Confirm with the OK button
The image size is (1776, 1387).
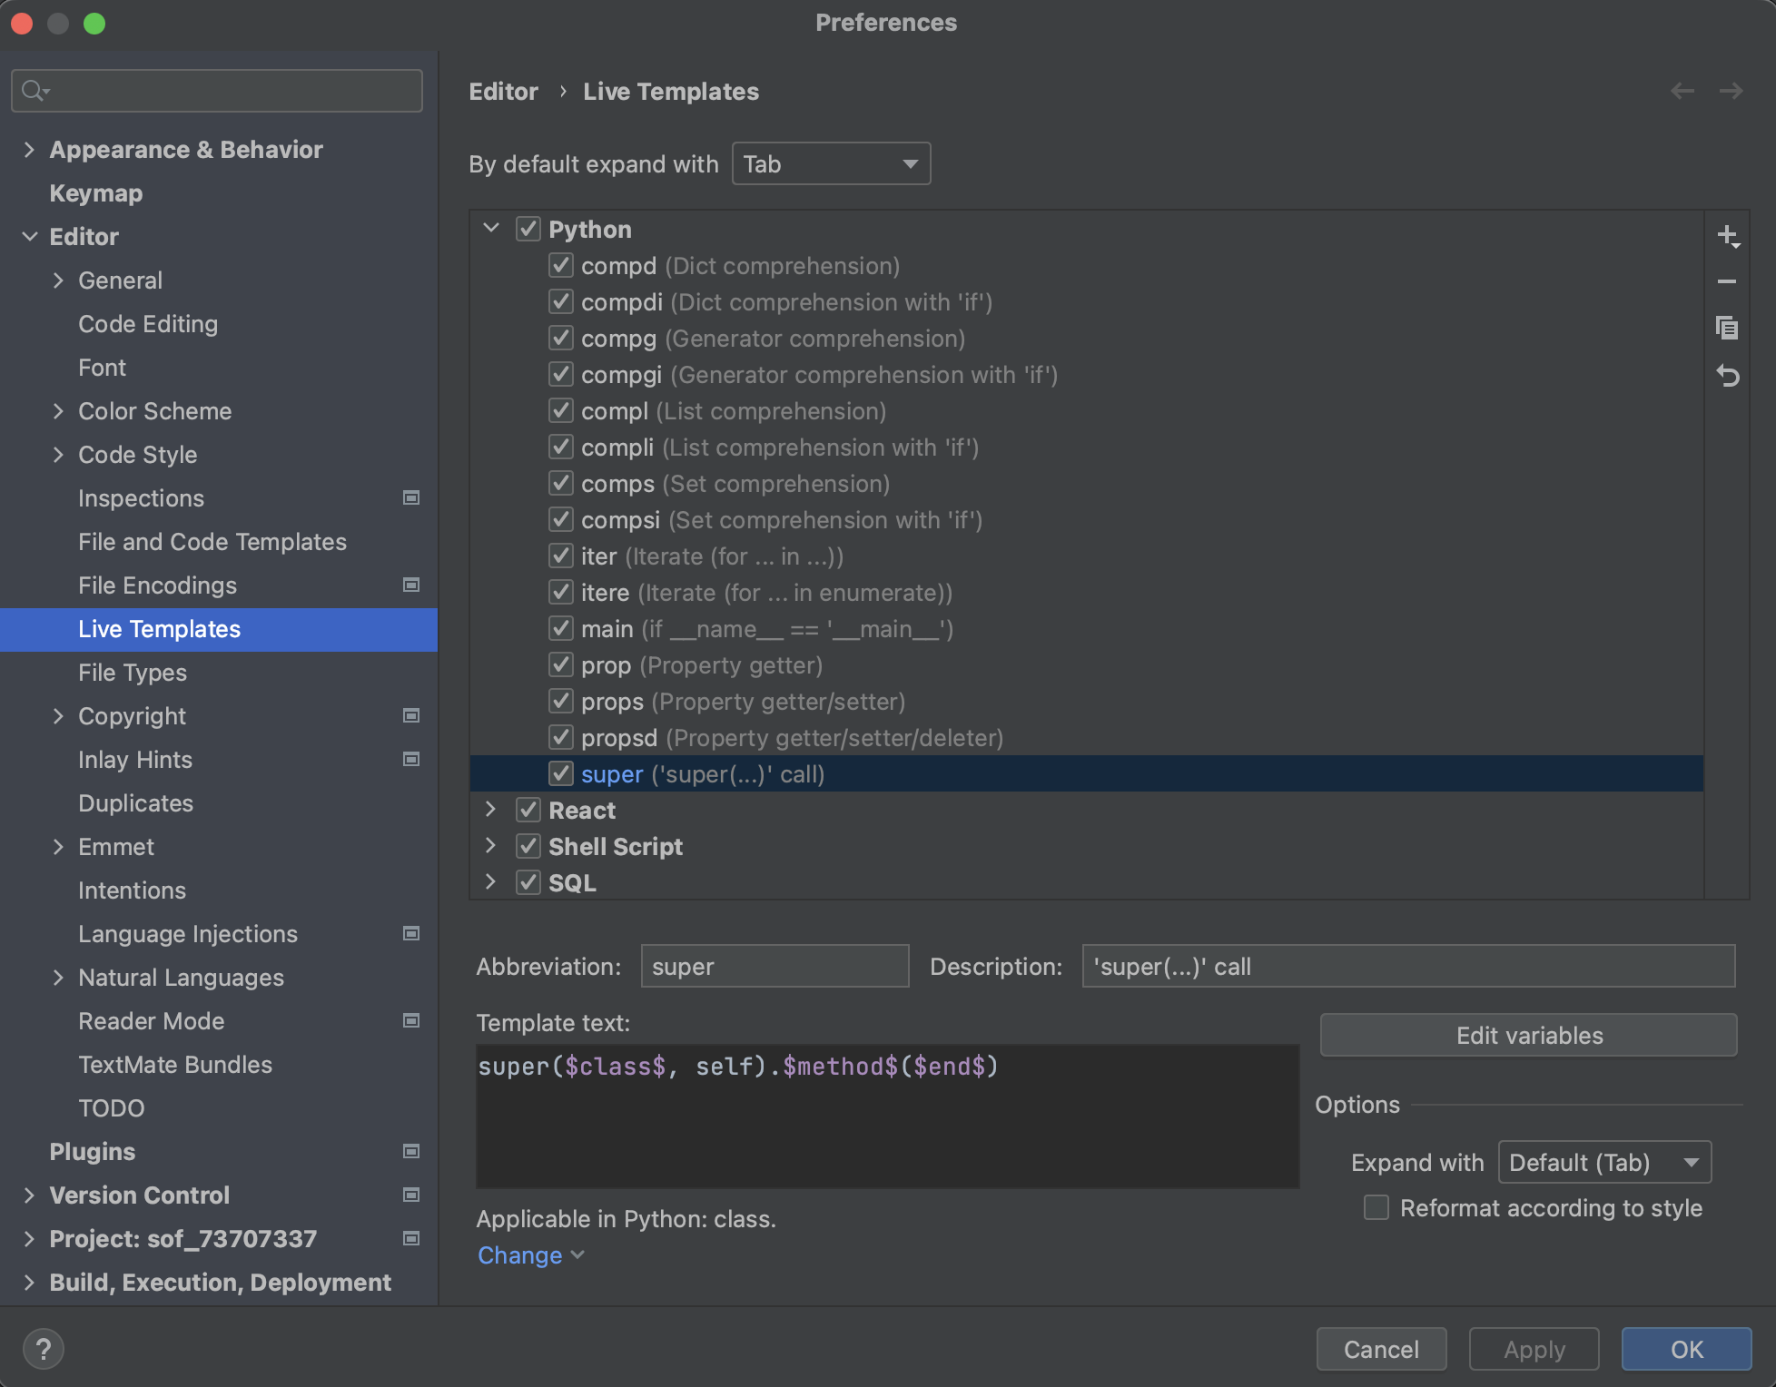(1686, 1349)
